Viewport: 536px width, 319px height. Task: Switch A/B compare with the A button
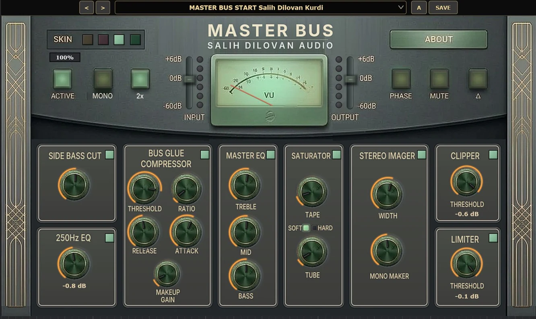click(419, 8)
